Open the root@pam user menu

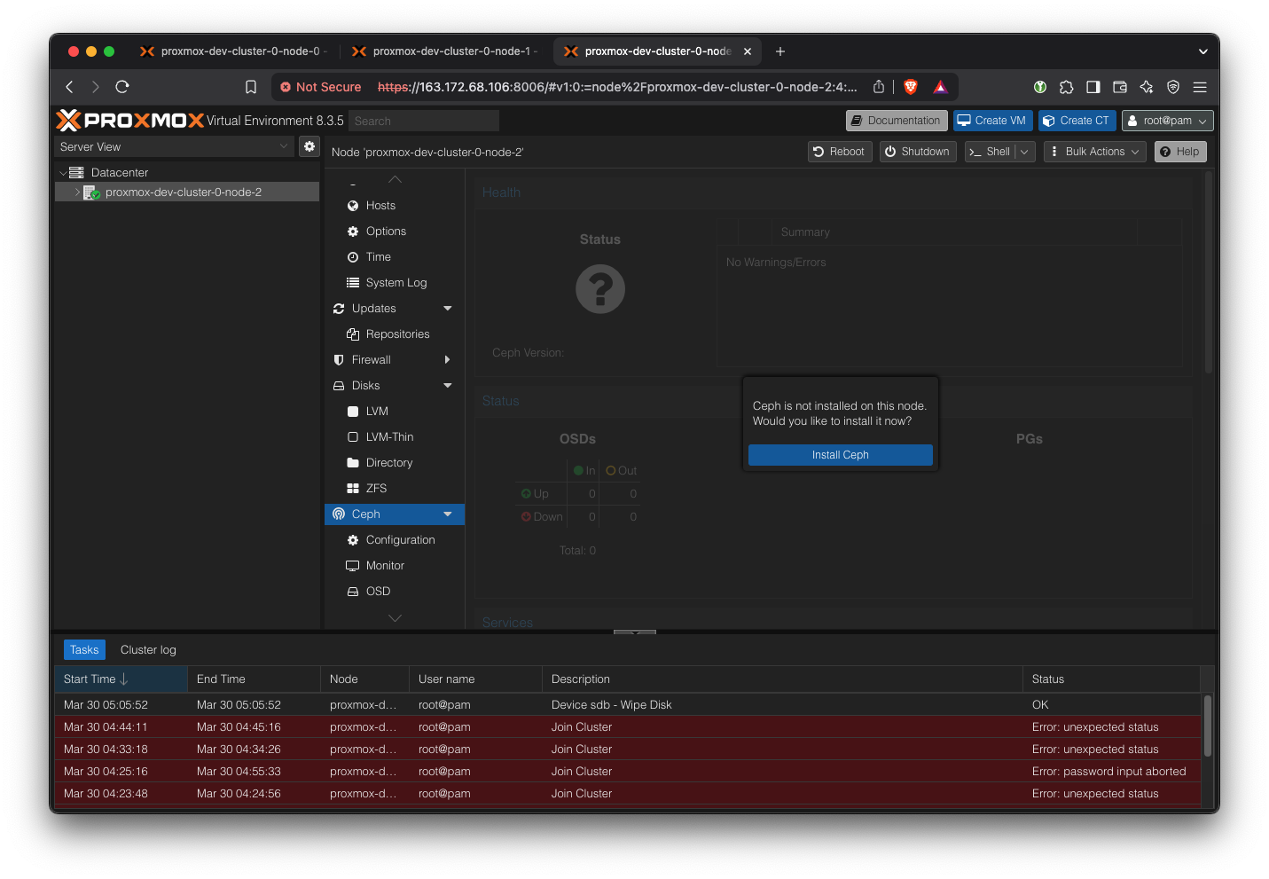tap(1167, 121)
